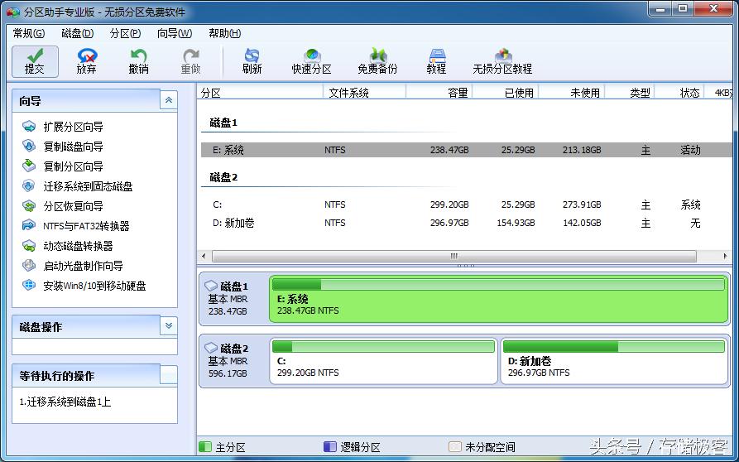Click the app icon in title bar
This screenshot has height=462, width=739.
[12, 12]
